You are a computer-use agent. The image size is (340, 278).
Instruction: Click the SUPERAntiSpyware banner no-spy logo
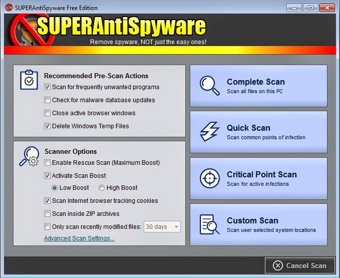[x=32, y=30]
